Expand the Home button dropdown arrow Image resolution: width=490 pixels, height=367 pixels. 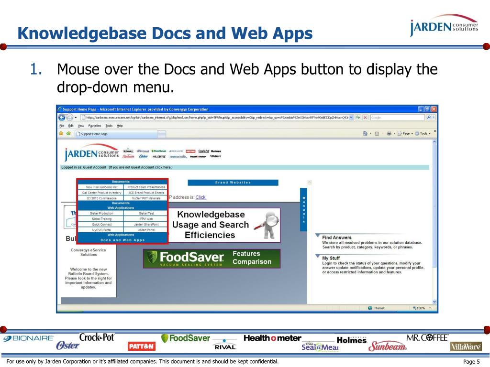pos(371,134)
